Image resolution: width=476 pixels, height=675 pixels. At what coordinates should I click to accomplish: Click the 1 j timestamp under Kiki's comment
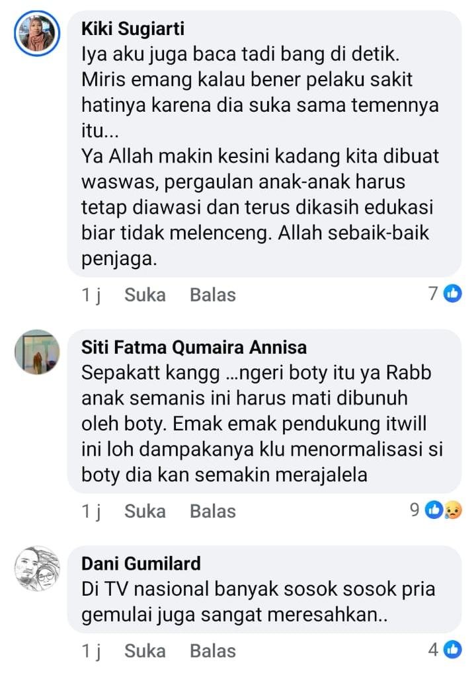91,296
